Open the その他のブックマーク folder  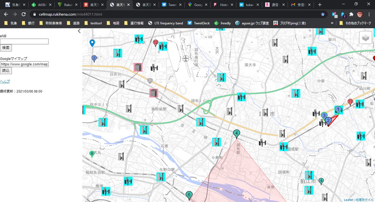click(x=355, y=23)
